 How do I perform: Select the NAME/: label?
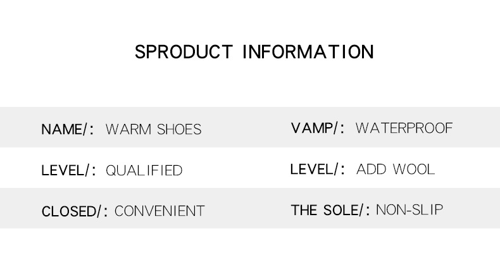pos(68,130)
